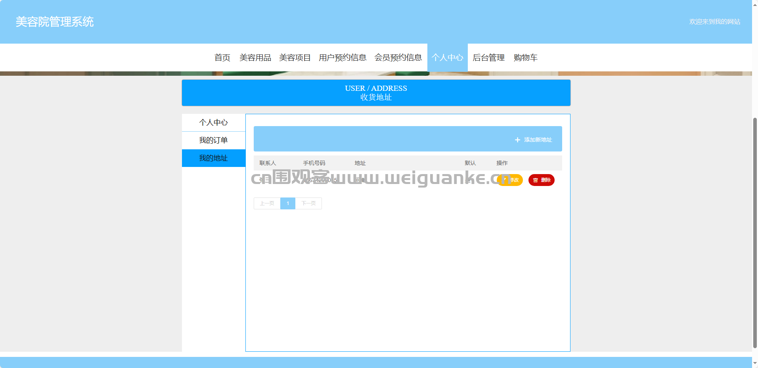
Task: Click the 联系人 column header
Action: click(268, 163)
